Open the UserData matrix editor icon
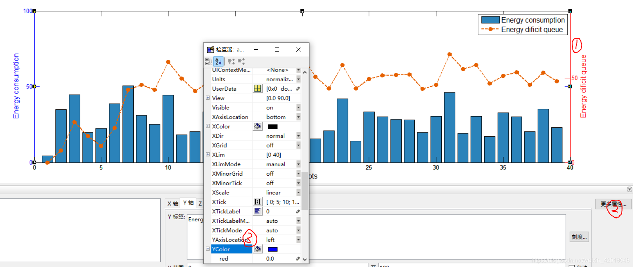Screen dimensions: 633x267 258,89
